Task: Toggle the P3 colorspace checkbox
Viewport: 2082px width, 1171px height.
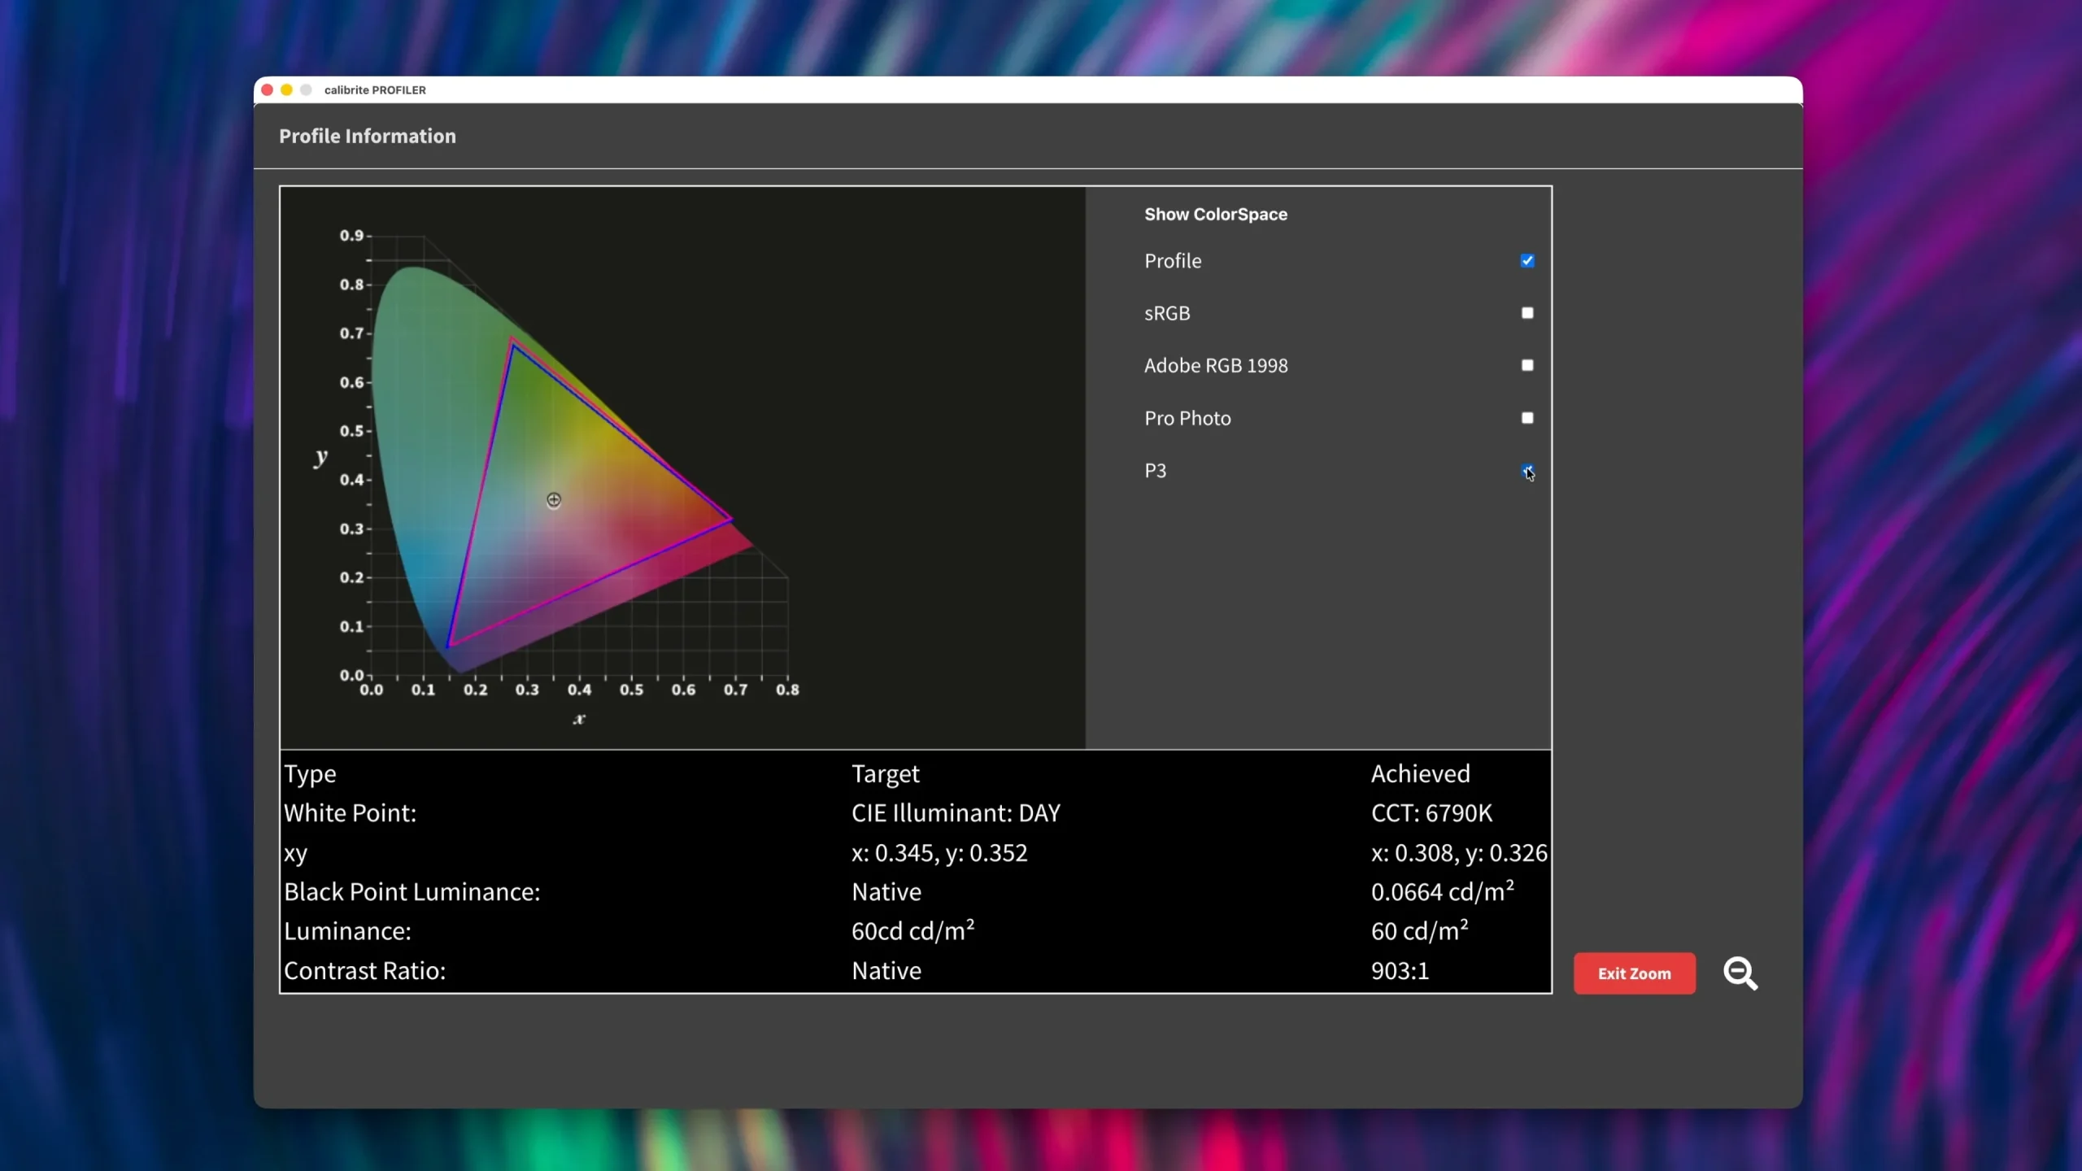Action: [x=1527, y=471]
